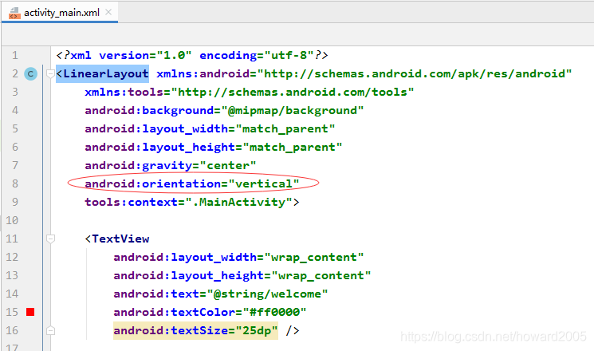Select the activity_main.xml tab
Image resolution: width=594 pixels, height=351 pixels.
pos(60,13)
